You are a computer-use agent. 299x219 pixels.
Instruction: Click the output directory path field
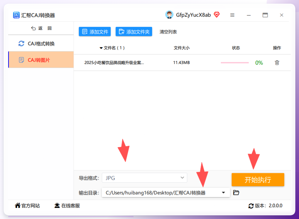166,193
